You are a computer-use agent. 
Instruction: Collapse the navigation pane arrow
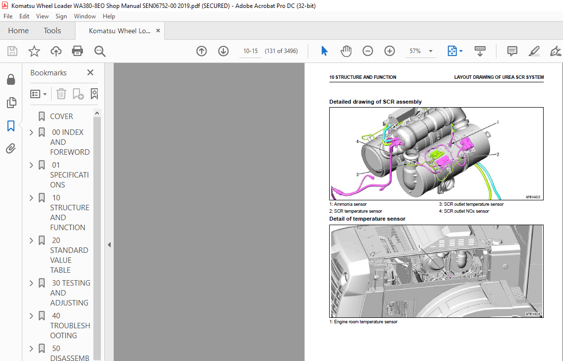coord(109,245)
